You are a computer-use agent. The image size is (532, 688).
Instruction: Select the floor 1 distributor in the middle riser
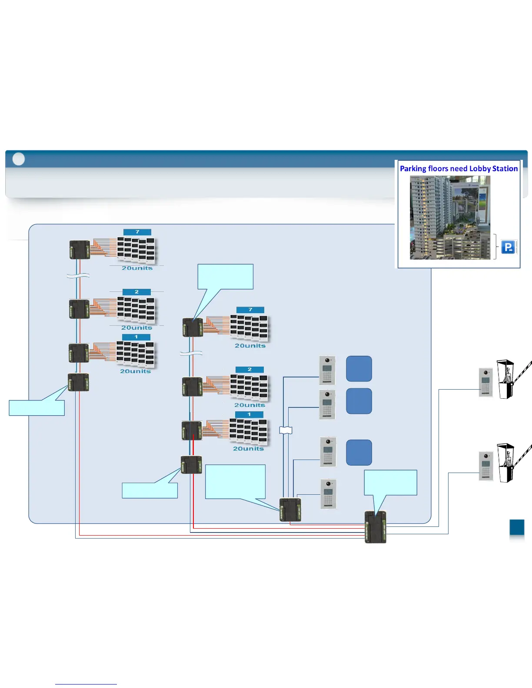(192, 430)
